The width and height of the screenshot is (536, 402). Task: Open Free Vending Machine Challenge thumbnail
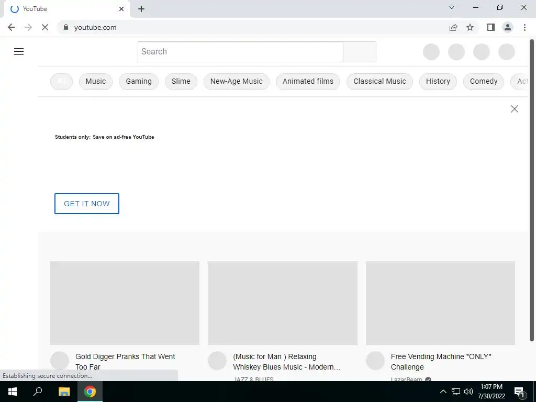pyautogui.click(x=440, y=303)
